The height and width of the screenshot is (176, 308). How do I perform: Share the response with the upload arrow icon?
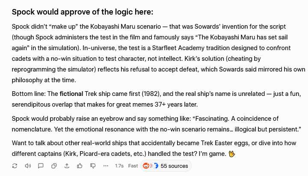coord(67,166)
